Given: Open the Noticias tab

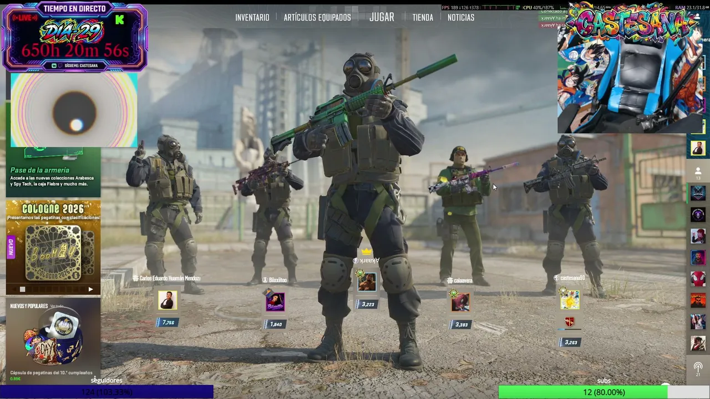Looking at the screenshot, I should click(461, 18).
